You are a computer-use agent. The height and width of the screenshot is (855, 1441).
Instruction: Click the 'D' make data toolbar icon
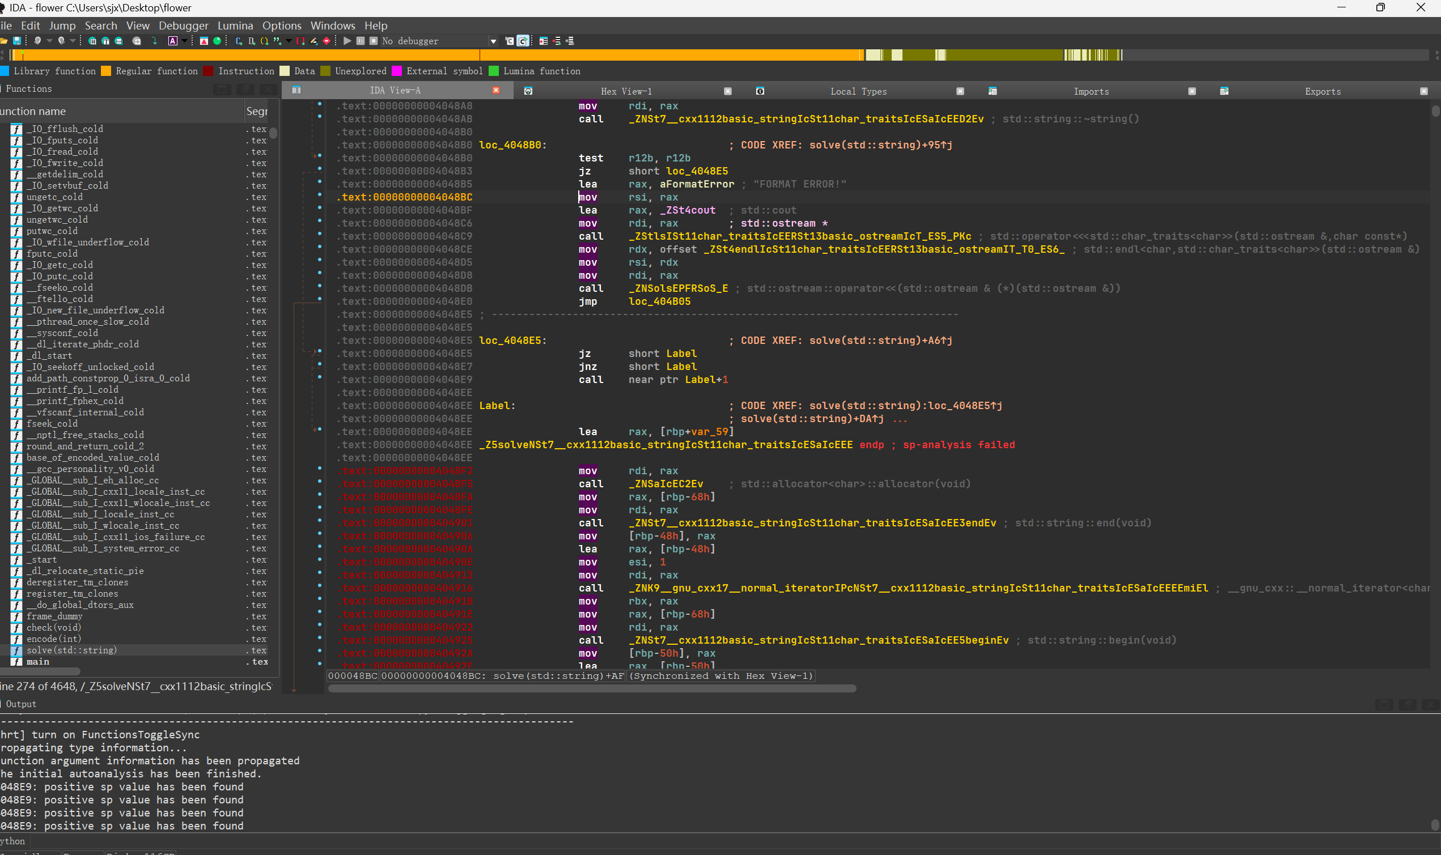point(251,41)
